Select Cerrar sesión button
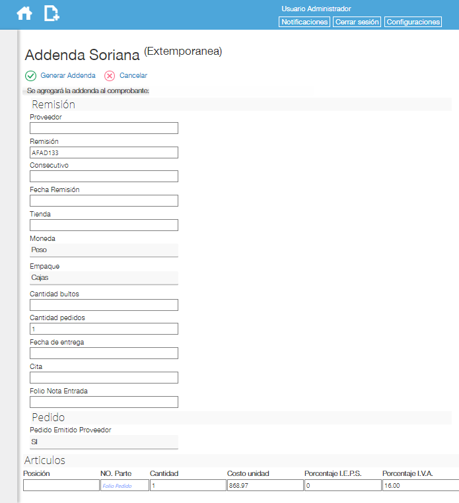This screenshot has width=459, height=503. click(x=357, y=22)
